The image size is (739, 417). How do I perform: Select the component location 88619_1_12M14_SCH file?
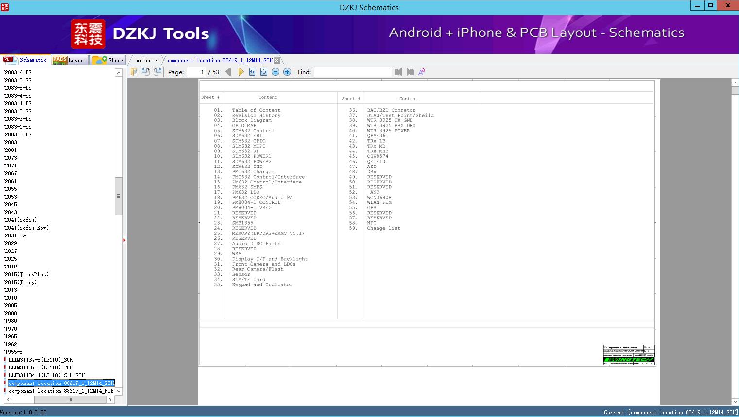61,383
